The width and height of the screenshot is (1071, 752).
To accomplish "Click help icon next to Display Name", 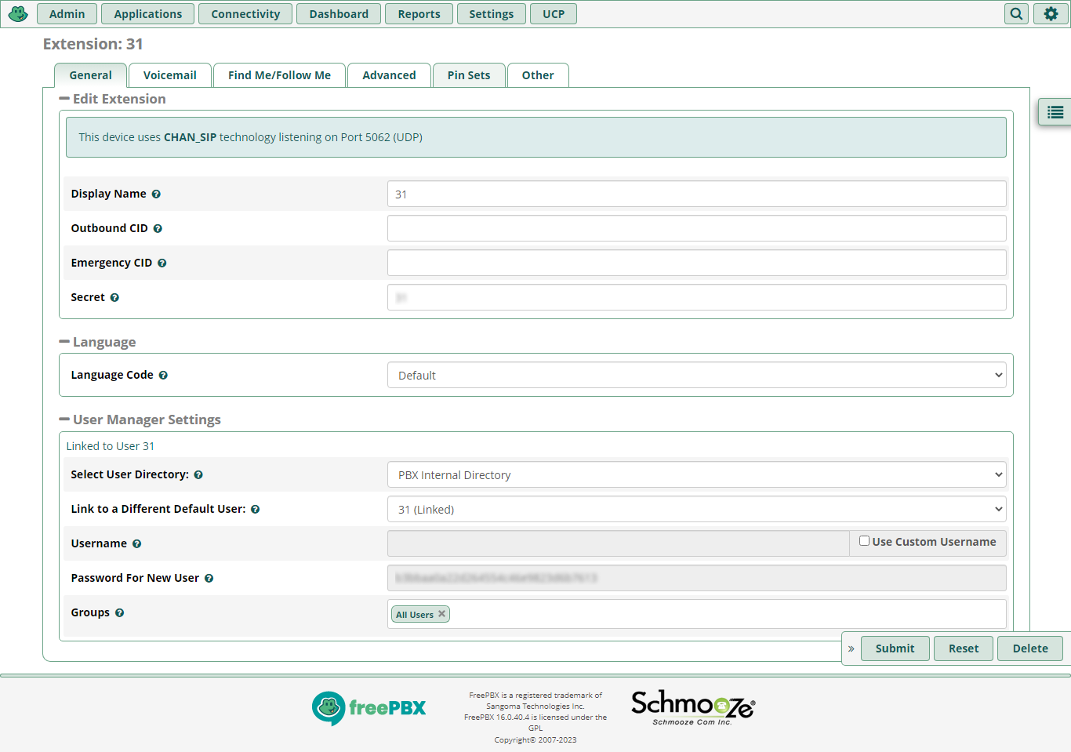I will point(156,194).
